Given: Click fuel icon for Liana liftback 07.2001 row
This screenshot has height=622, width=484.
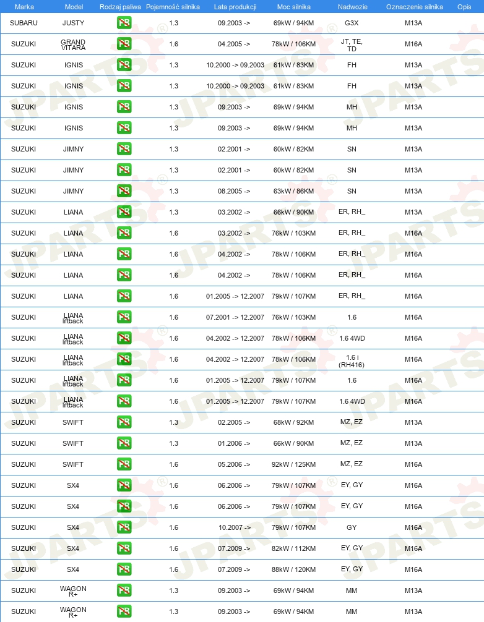Looking at the screenshot, I should (124, 317).
